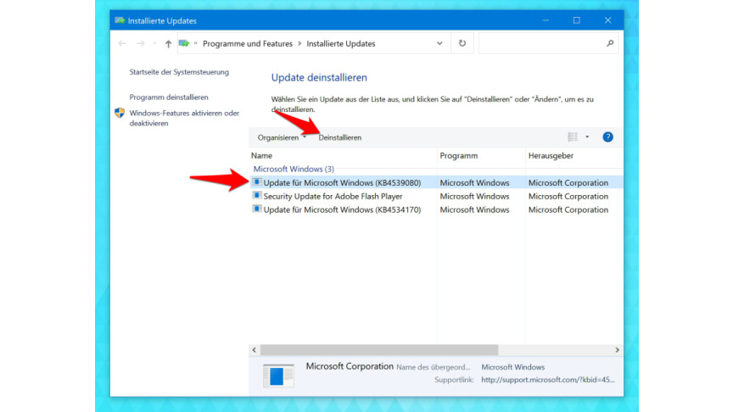Image resolution: width=733 pixels, height=412 pixels.
Task: Click the shield icon beside Windows-Features
Action: (x=120, y=113)
